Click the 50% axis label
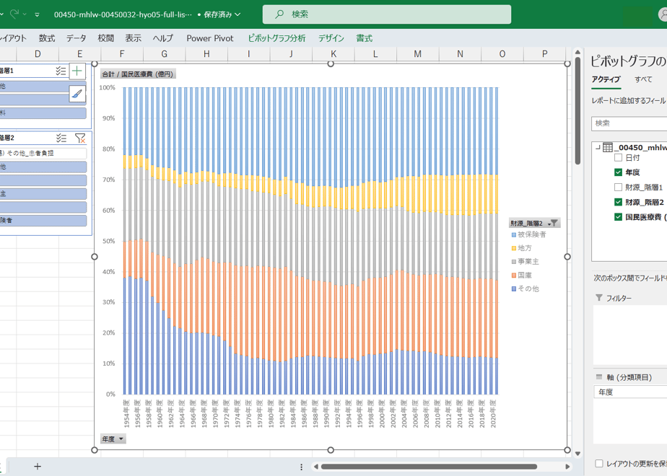Viewport: 667px width, 476px height. (108, 241)
